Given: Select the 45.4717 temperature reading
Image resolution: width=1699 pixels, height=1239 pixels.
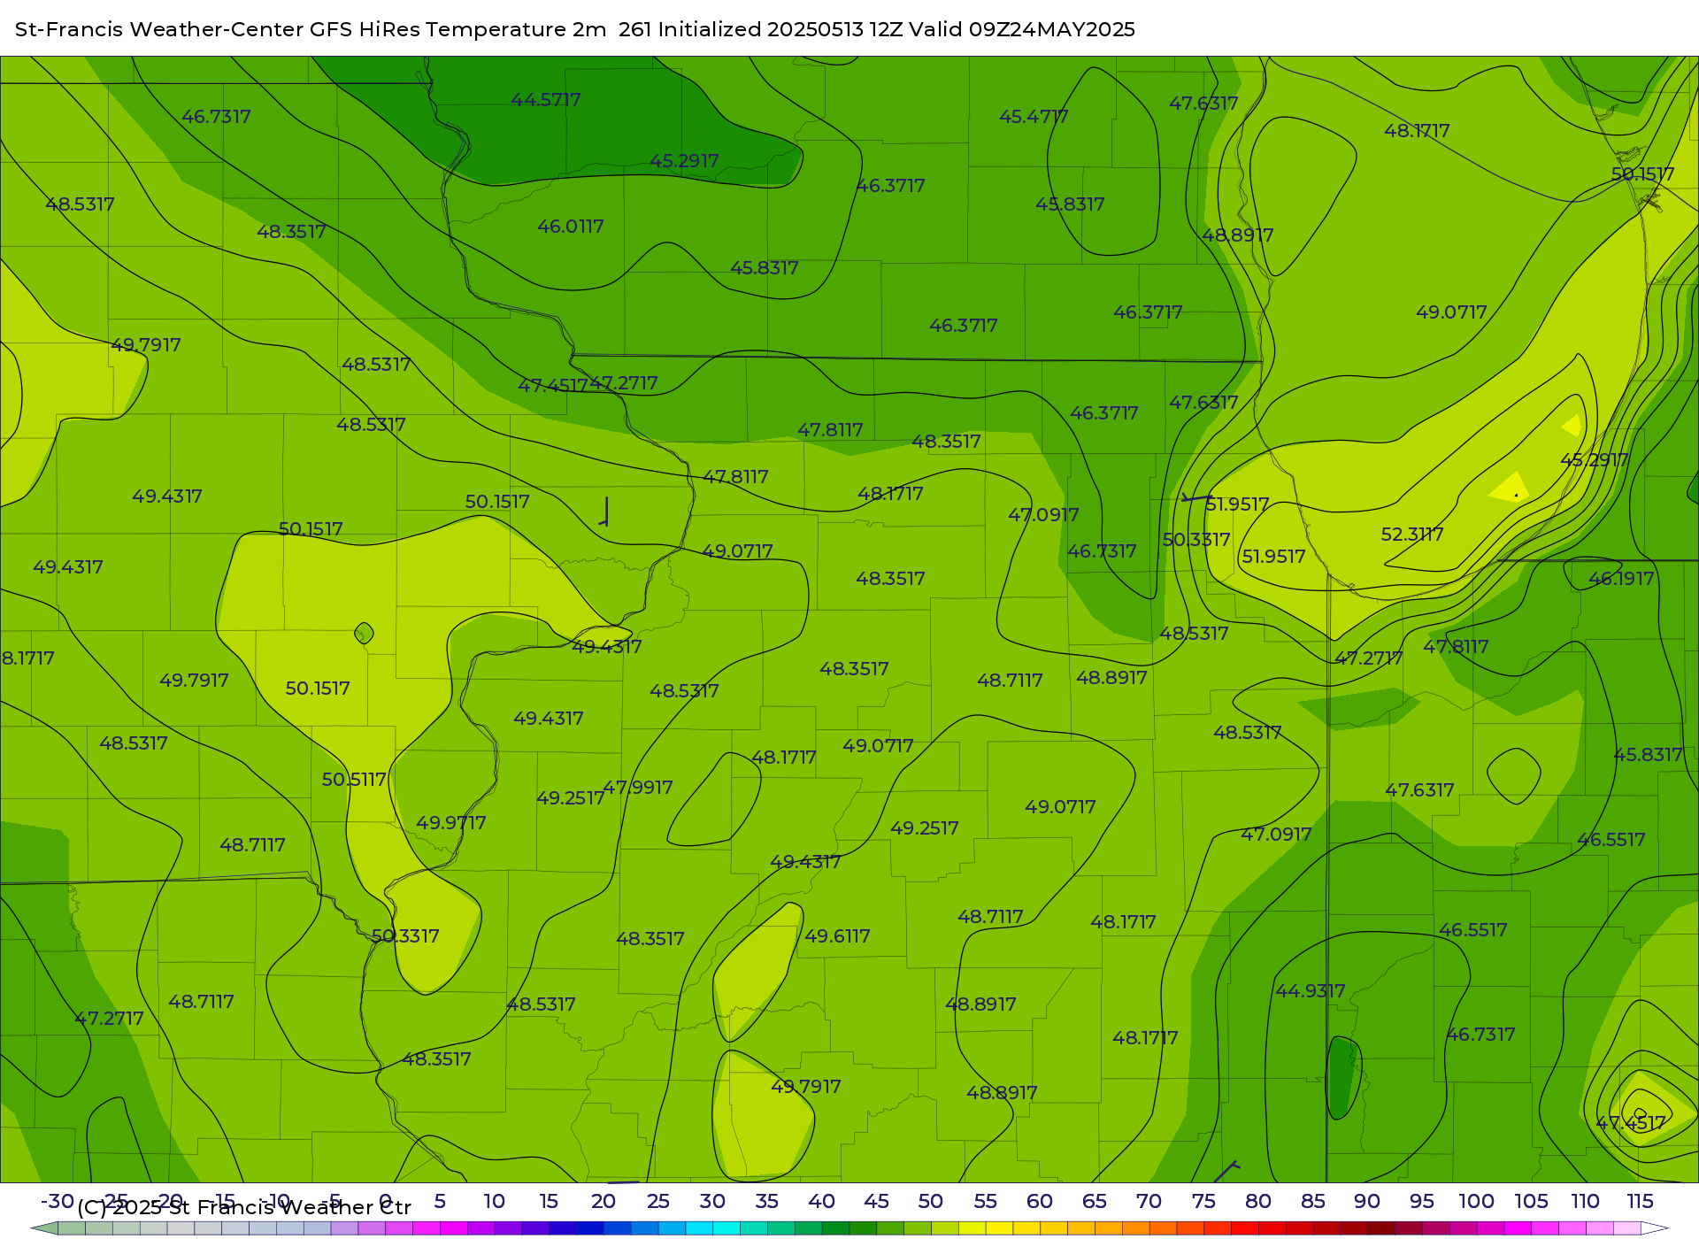Looking at the screenshot, I should [1034, 116].
